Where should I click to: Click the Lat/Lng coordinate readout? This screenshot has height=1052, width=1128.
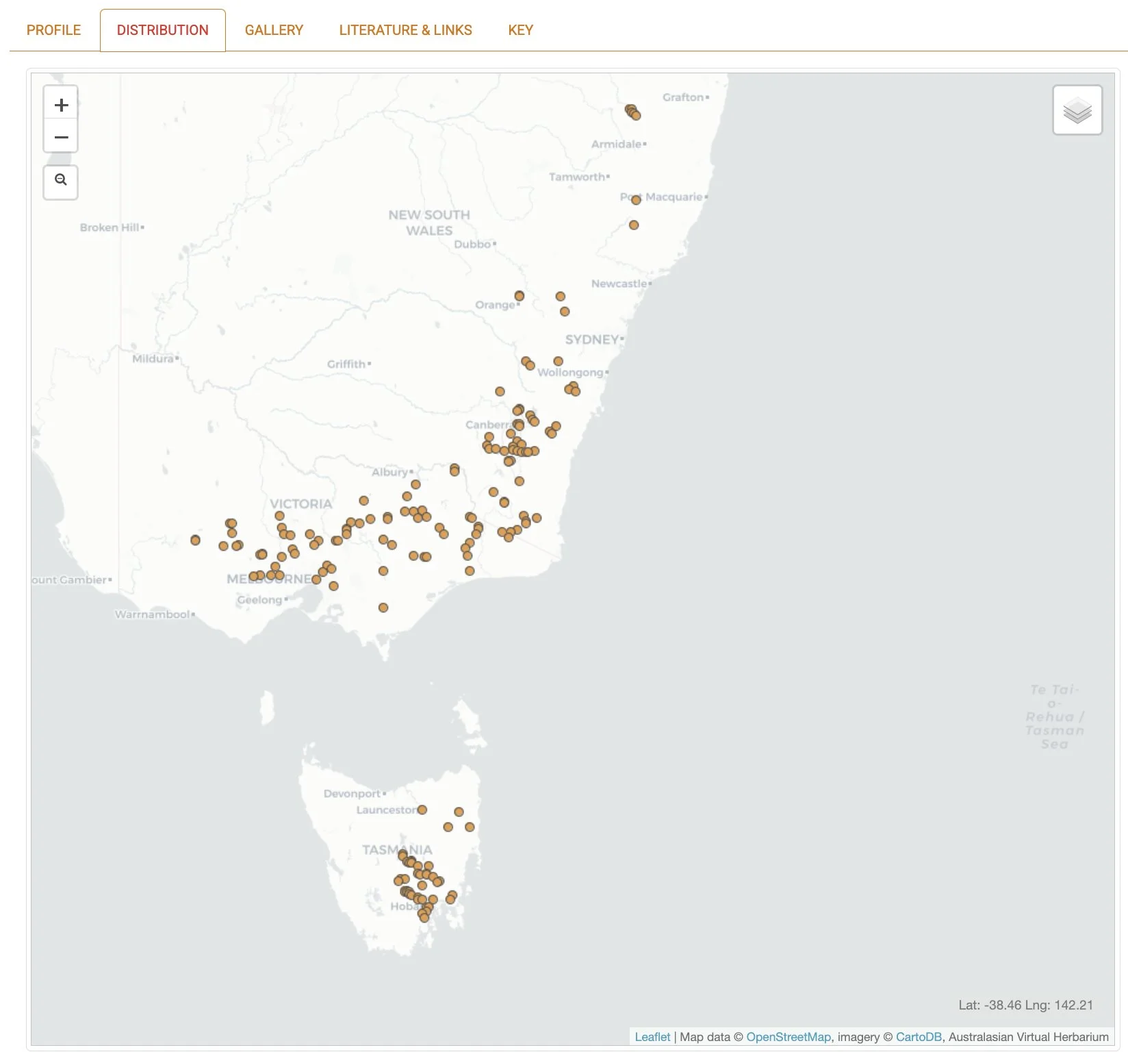pyautogui.click(x=1025, y=1005)
